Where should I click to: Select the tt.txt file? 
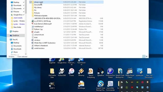(x=66, y=37)
